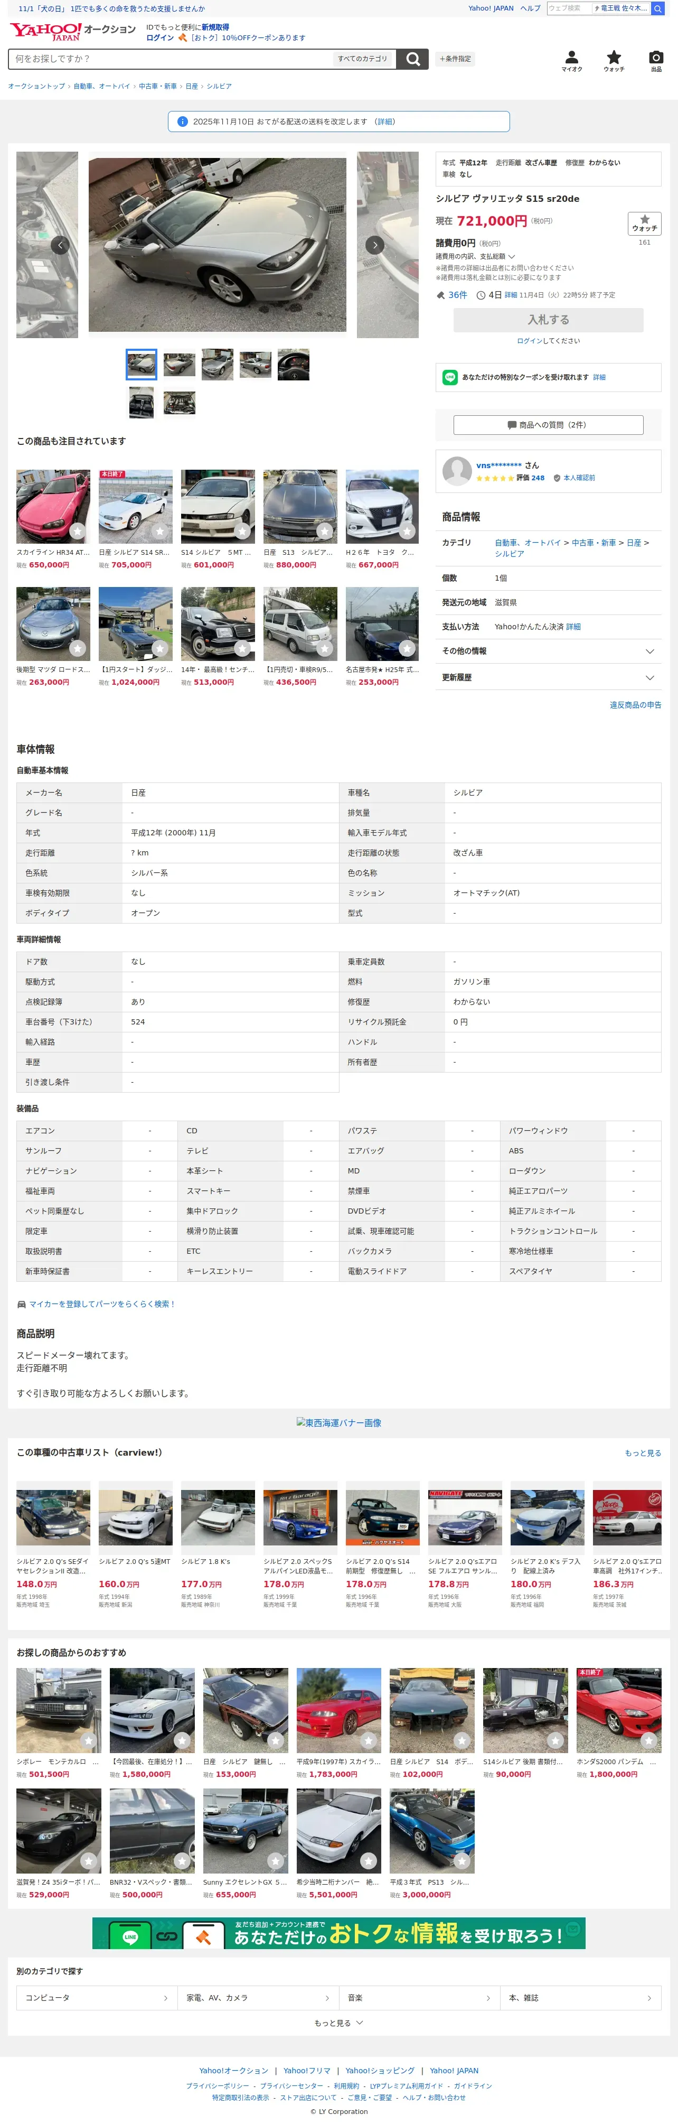The height and width of the screenshot is (2124, 678).
Task: Expand もっと見る categories at bottom
Action: point(338,2023)
